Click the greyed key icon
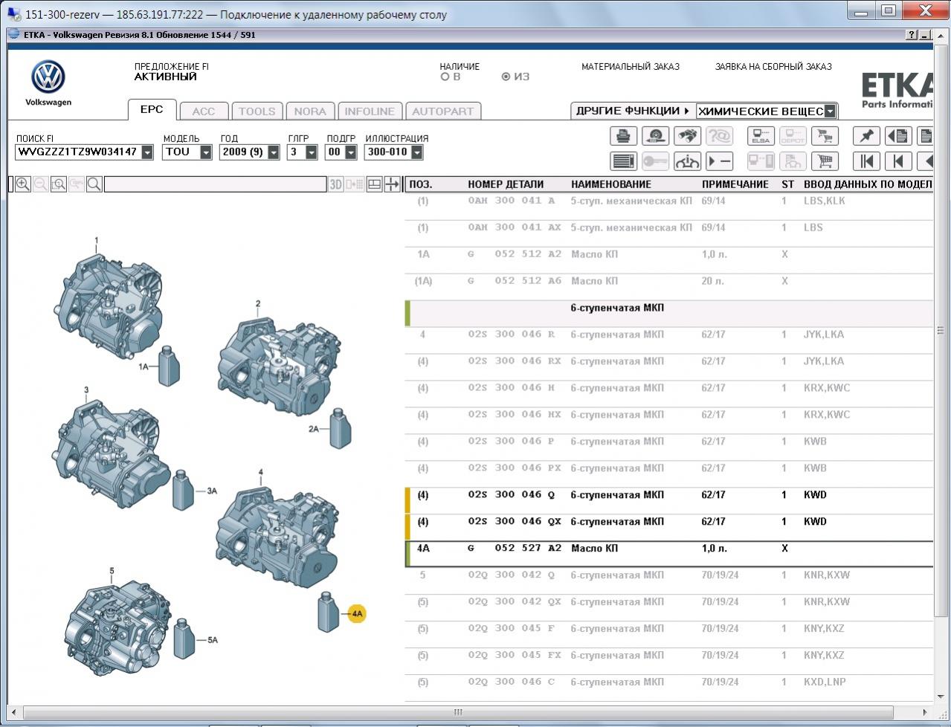Image resolution: width=951 pixels, height=727 pixels. (655, 161)
